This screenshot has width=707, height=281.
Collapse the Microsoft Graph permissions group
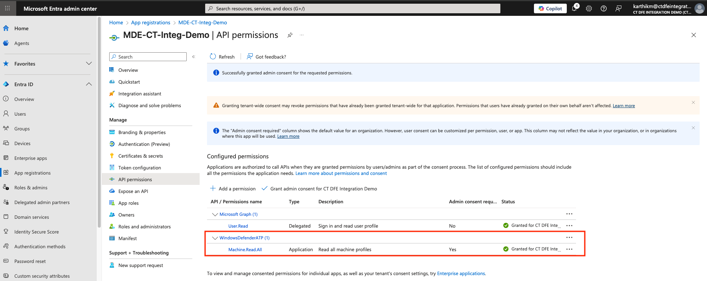215,214
